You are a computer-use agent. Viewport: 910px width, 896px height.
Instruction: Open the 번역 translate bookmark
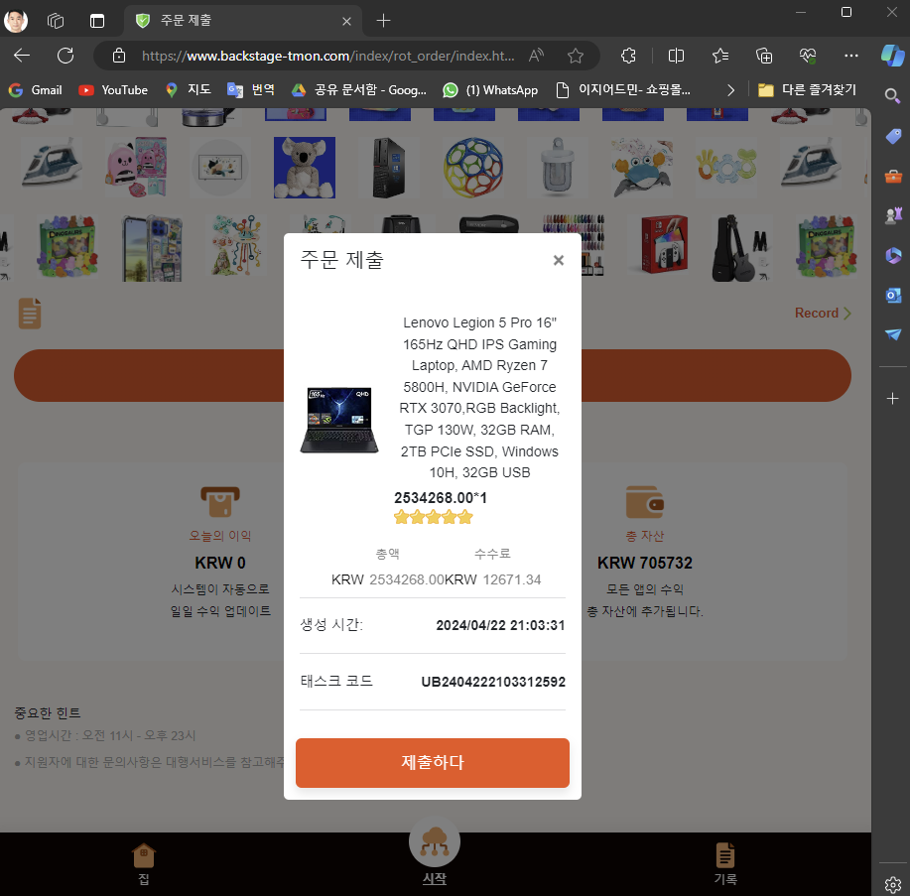tap(251, 90)
